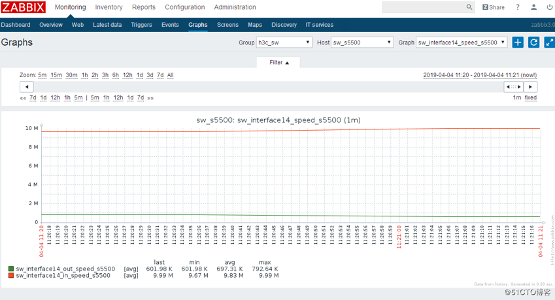This screenshot has width=555, height=300.
Task: Set zoom to 6h
Action: pos(116,75)
